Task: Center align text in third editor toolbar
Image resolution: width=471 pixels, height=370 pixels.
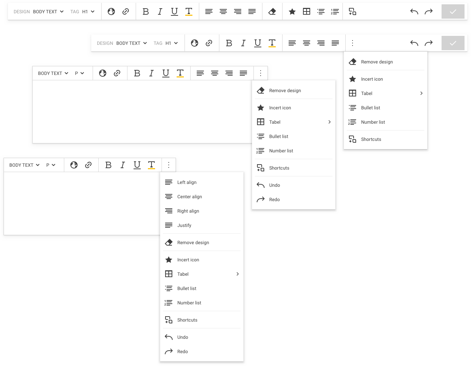Action: click(215, 73)
